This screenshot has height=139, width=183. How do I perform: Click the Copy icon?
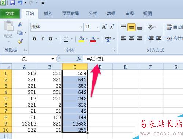pyautogui.click(x=20, y=33)
